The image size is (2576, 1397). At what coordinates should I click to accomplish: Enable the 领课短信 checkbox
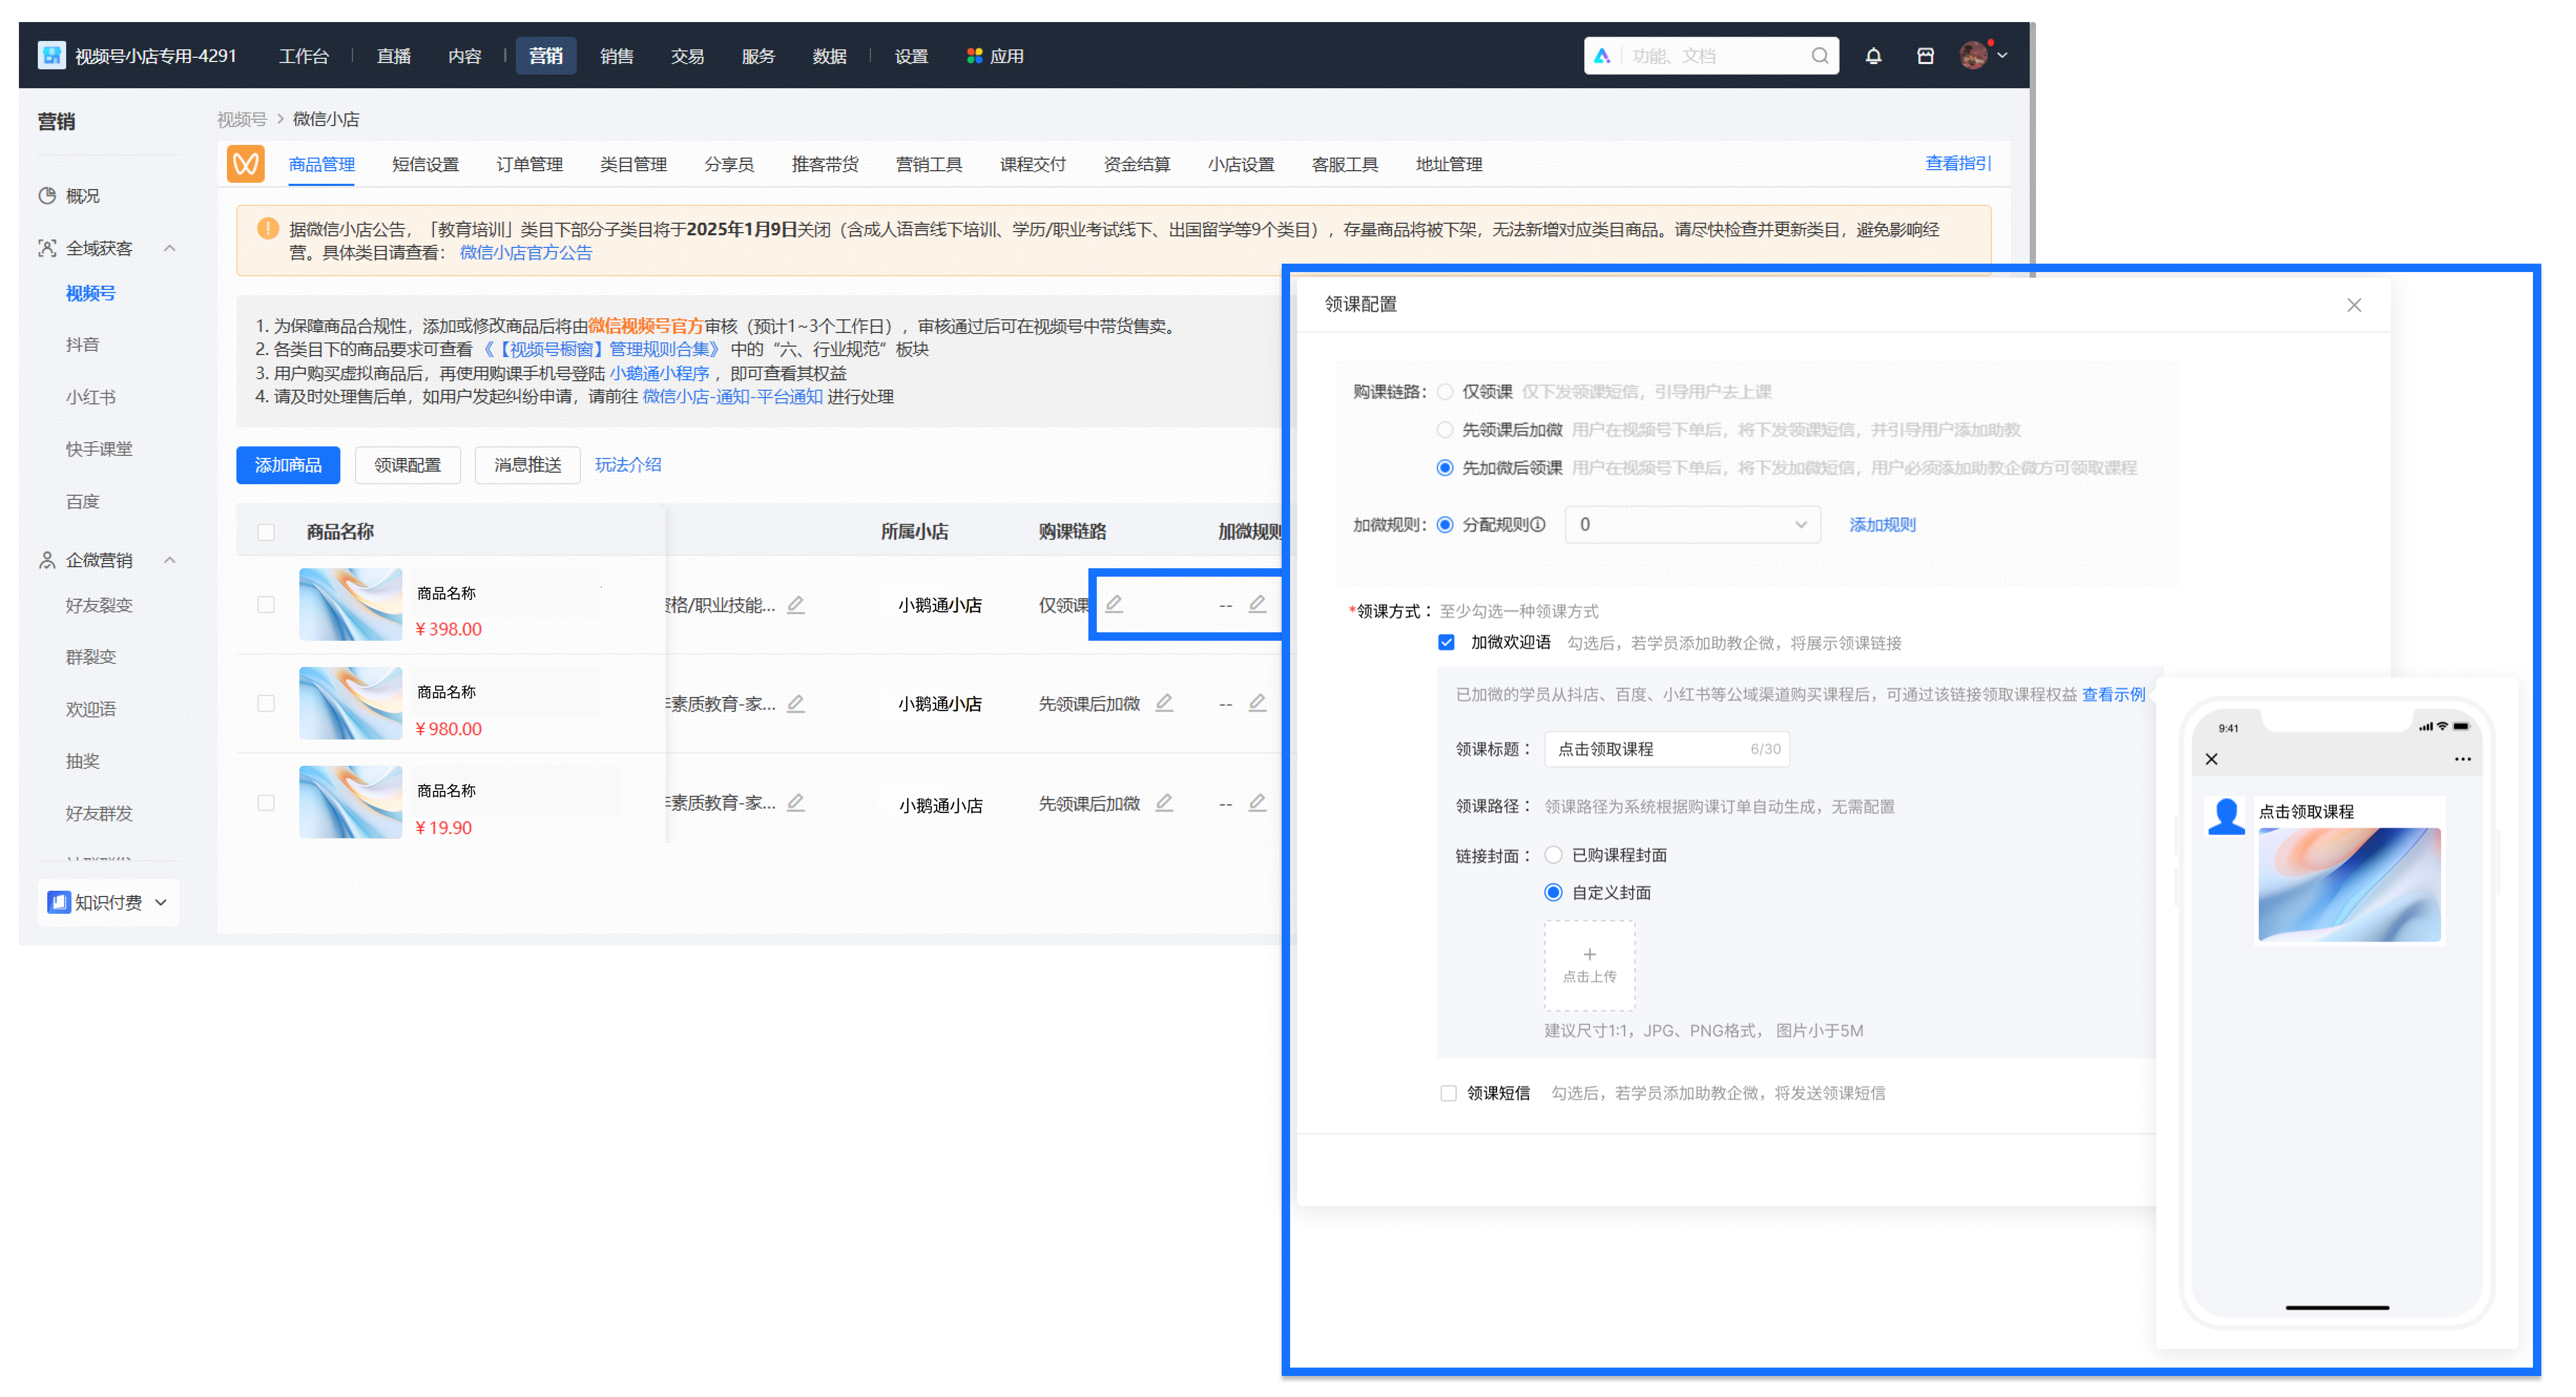pos(1447,1092)
